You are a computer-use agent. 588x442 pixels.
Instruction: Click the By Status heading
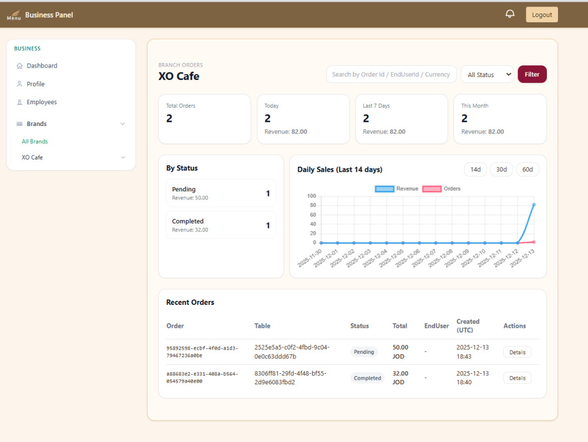[182, 168]
